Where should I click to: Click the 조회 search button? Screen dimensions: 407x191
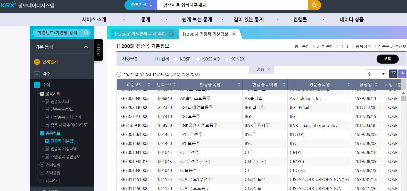click(x=388, y=59)
